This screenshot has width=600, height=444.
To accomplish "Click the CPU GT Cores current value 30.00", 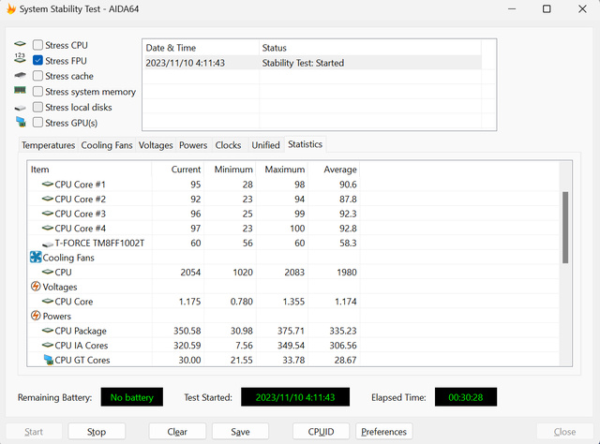I will point(189,361).
